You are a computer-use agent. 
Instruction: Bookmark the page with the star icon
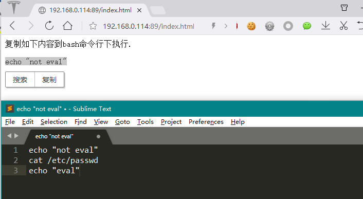point(93,26)
